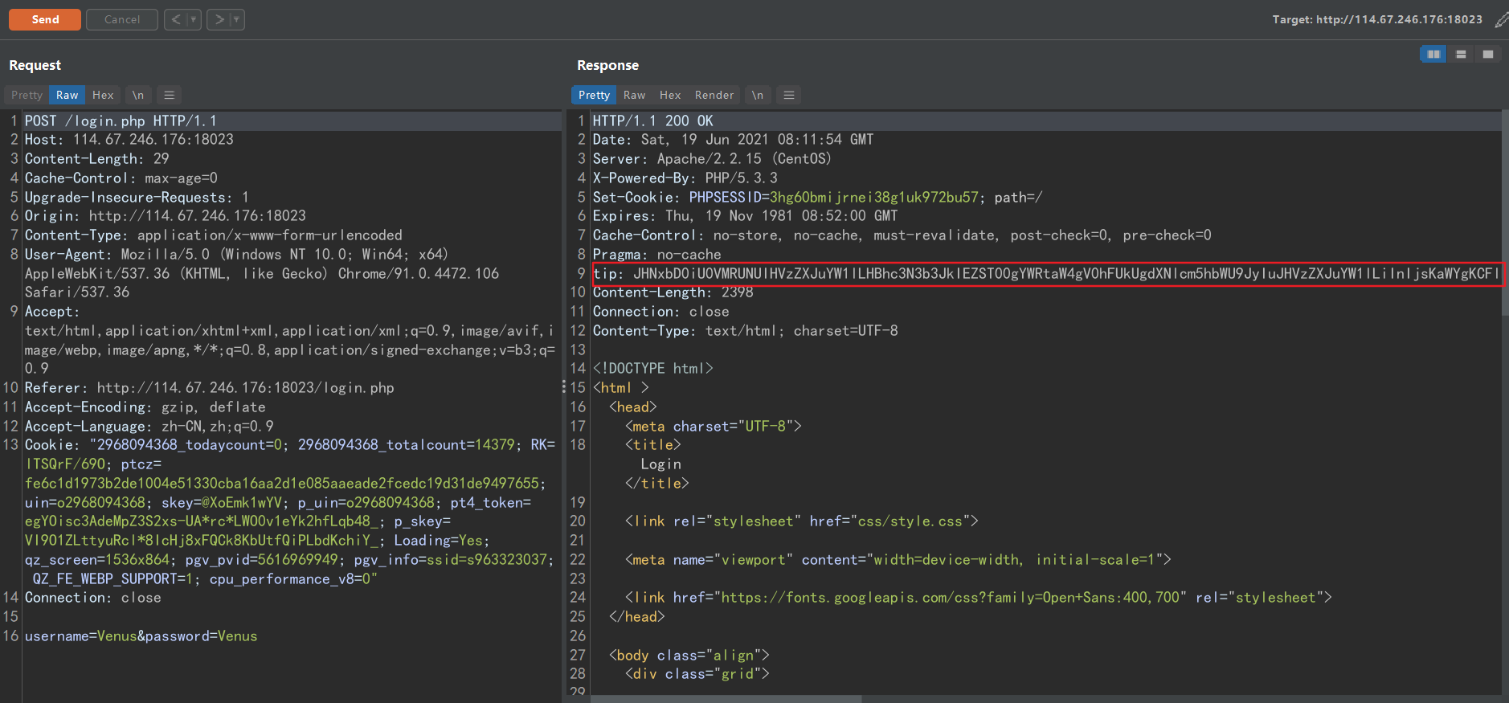This screenshot has width=1509, height=703.
Task: Click response '<!DOCTYPE html>' line
Action: pyautogui.click(x=652, y=369)
